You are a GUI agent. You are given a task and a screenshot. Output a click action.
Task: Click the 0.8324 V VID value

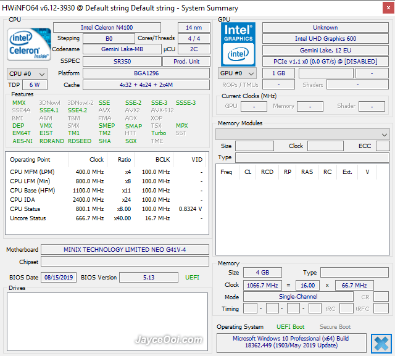pos(191,209)
